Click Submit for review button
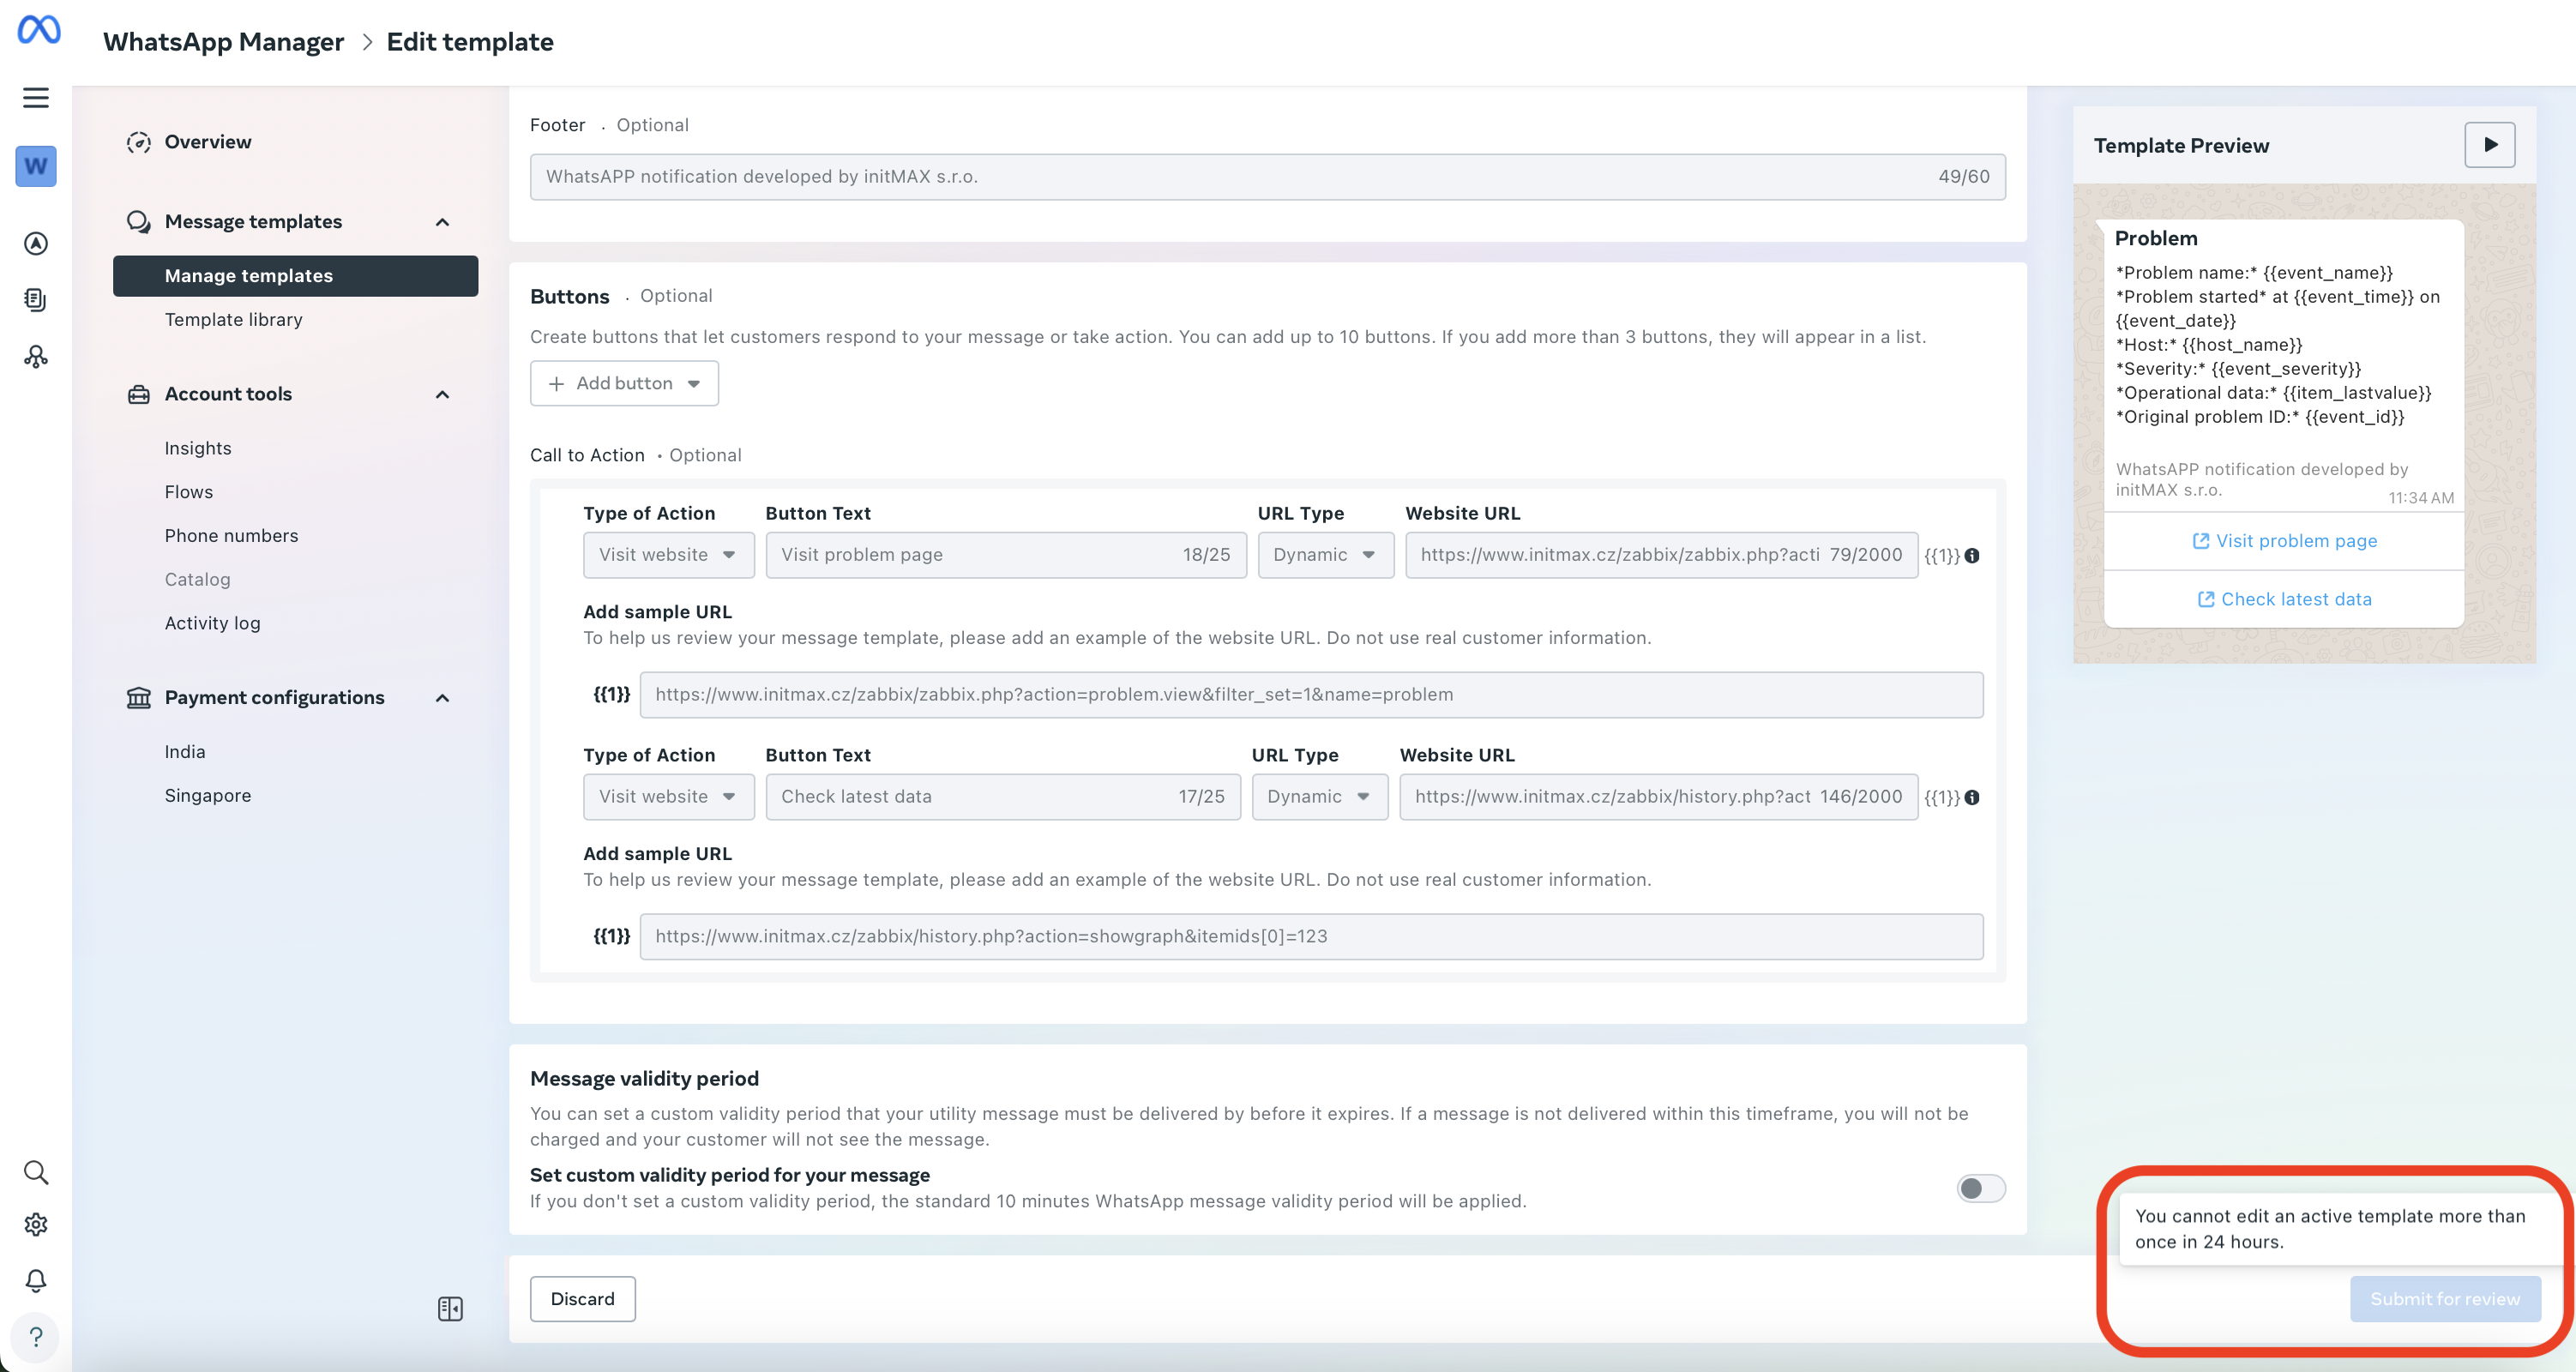 tap(2445, 1298)
